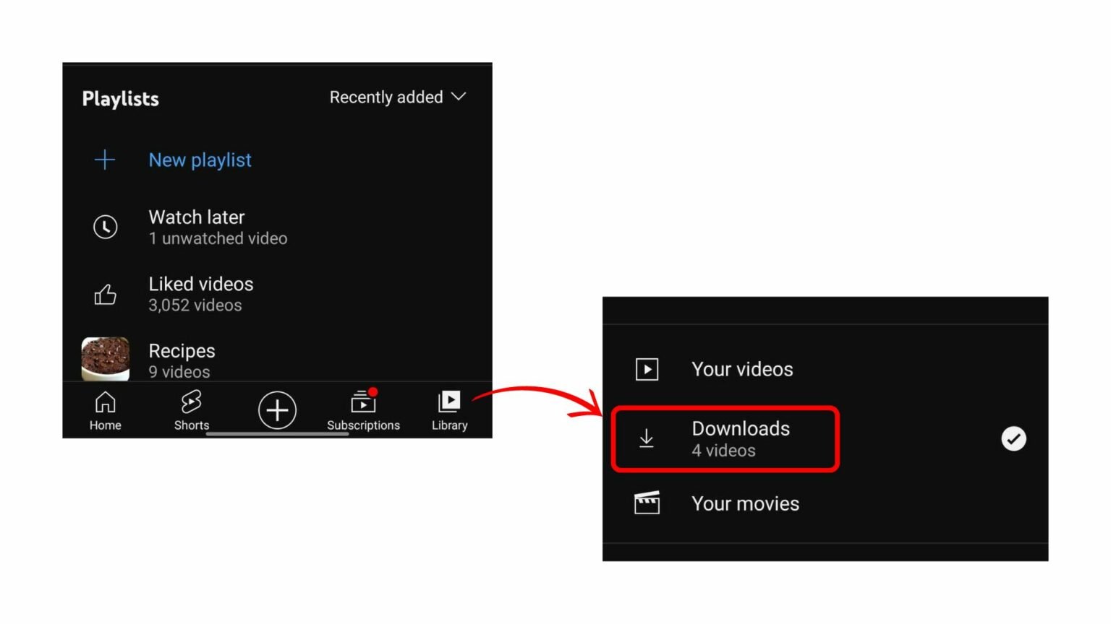This screenshot has height=624, width=1111.
Task: Tap the Recipes playlist thumbnail
Action: point(105,359)
